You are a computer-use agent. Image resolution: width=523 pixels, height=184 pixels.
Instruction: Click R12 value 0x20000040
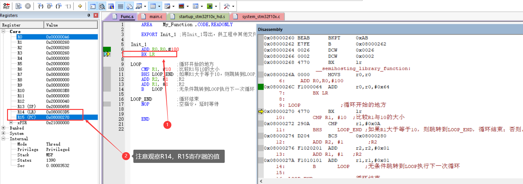pyautogui.click(x=58, y=101)
